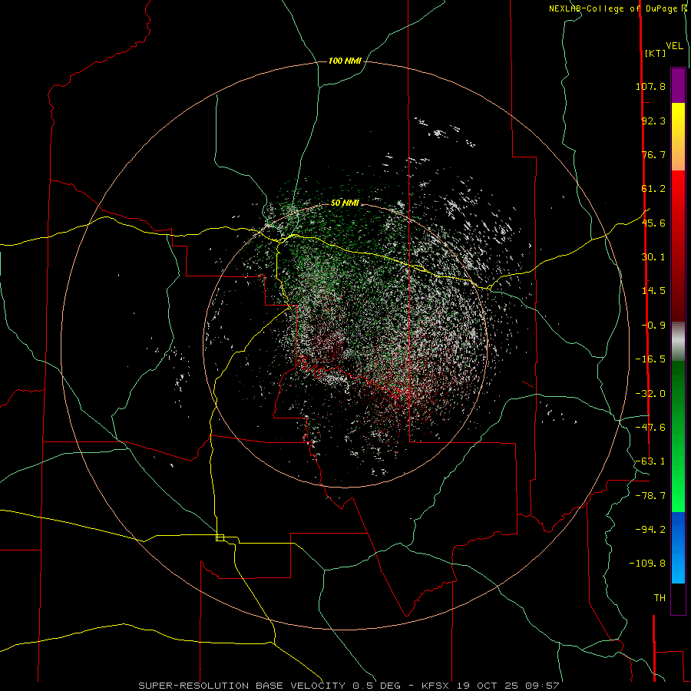Image resolution: width=691 pixels, height=691 pixels.
Task: Click the 30.1 velocity scale value
Action: coord(653,257)
